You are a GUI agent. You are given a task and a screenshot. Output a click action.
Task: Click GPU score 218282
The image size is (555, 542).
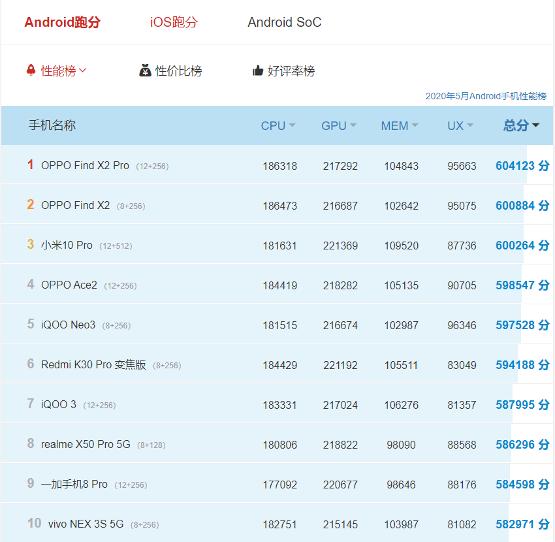coord(340,285)
